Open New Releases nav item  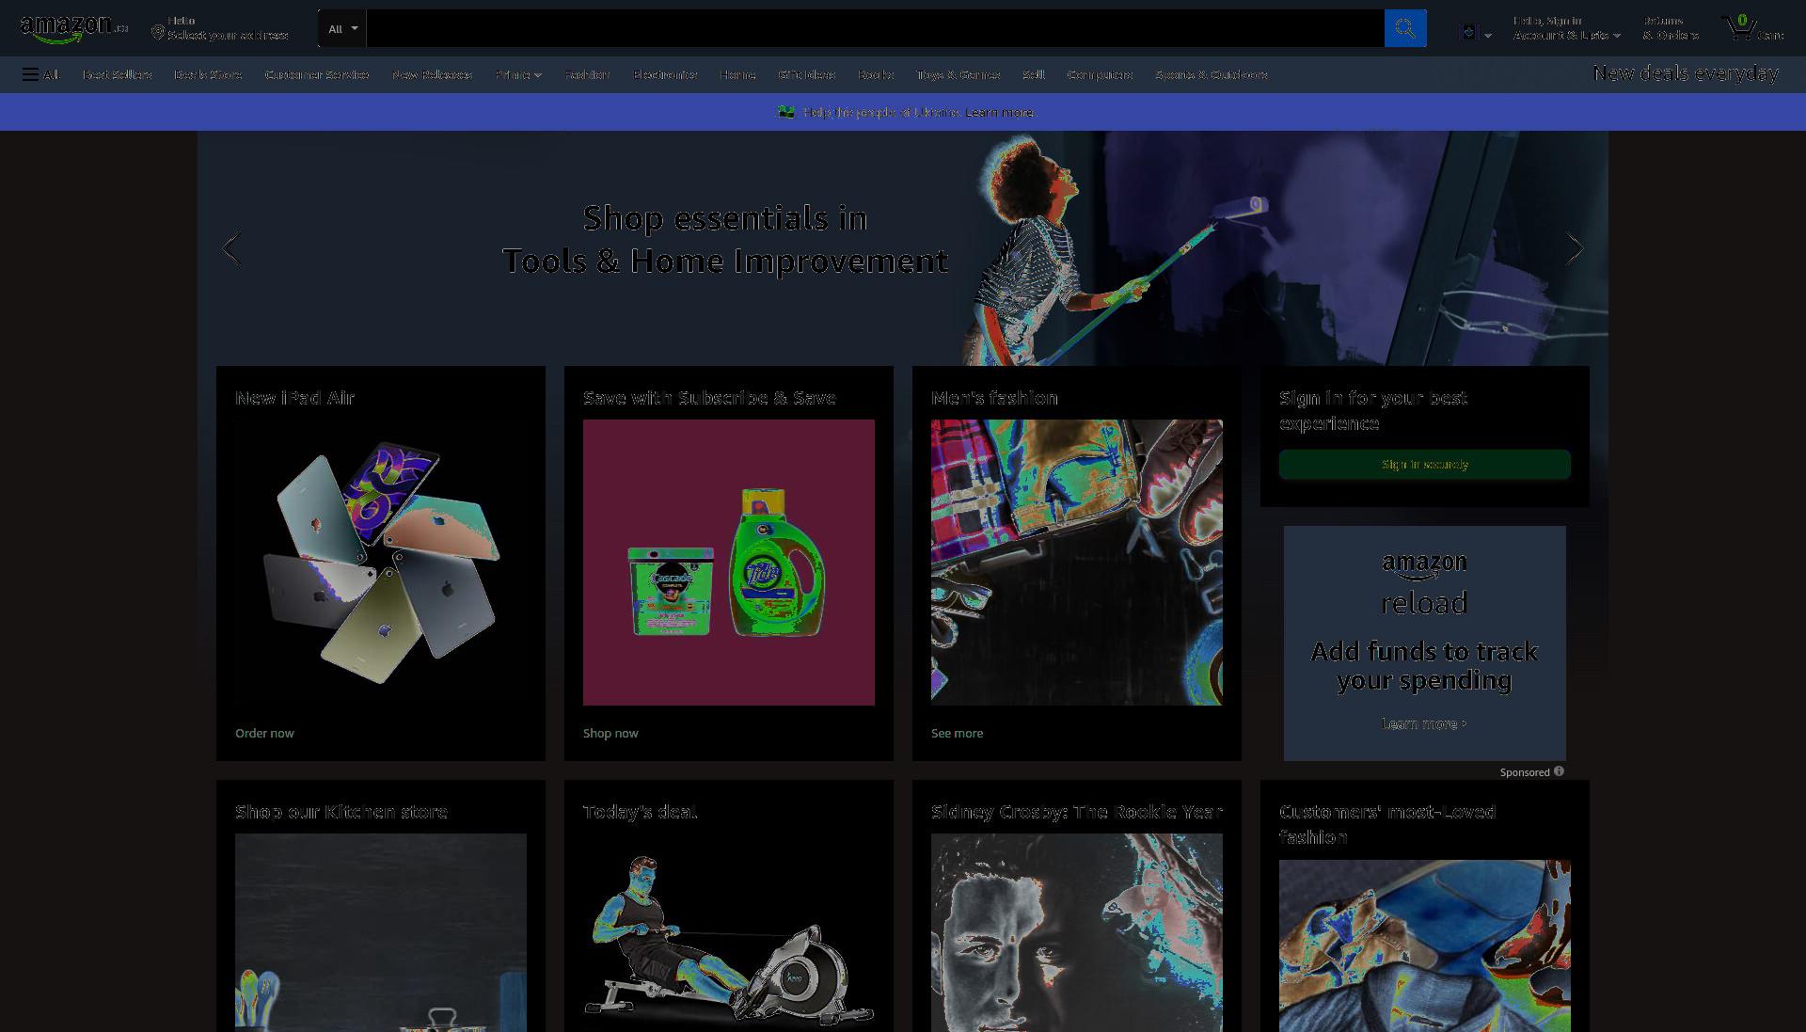point(433,74)
